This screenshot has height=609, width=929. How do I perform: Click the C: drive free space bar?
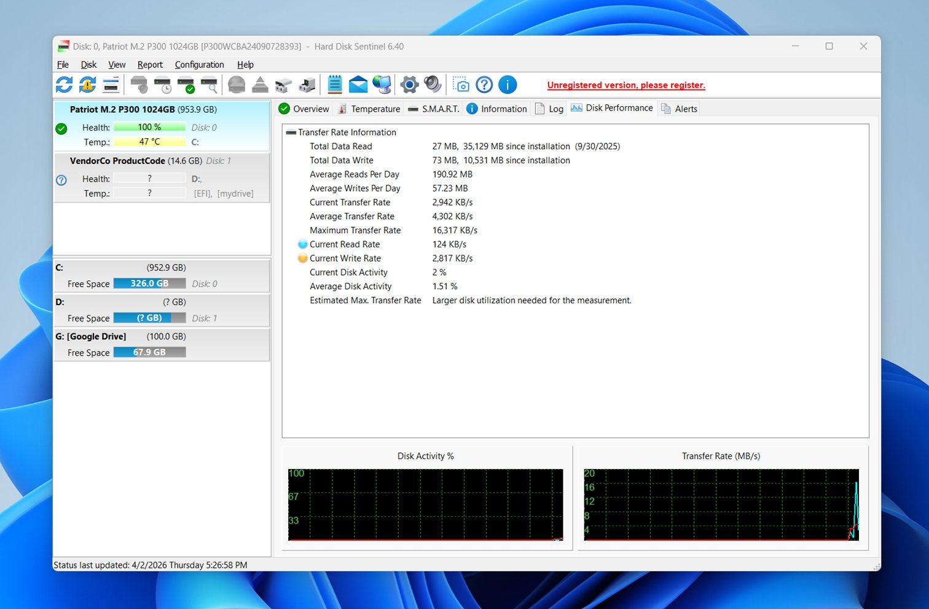coord(149,283)
